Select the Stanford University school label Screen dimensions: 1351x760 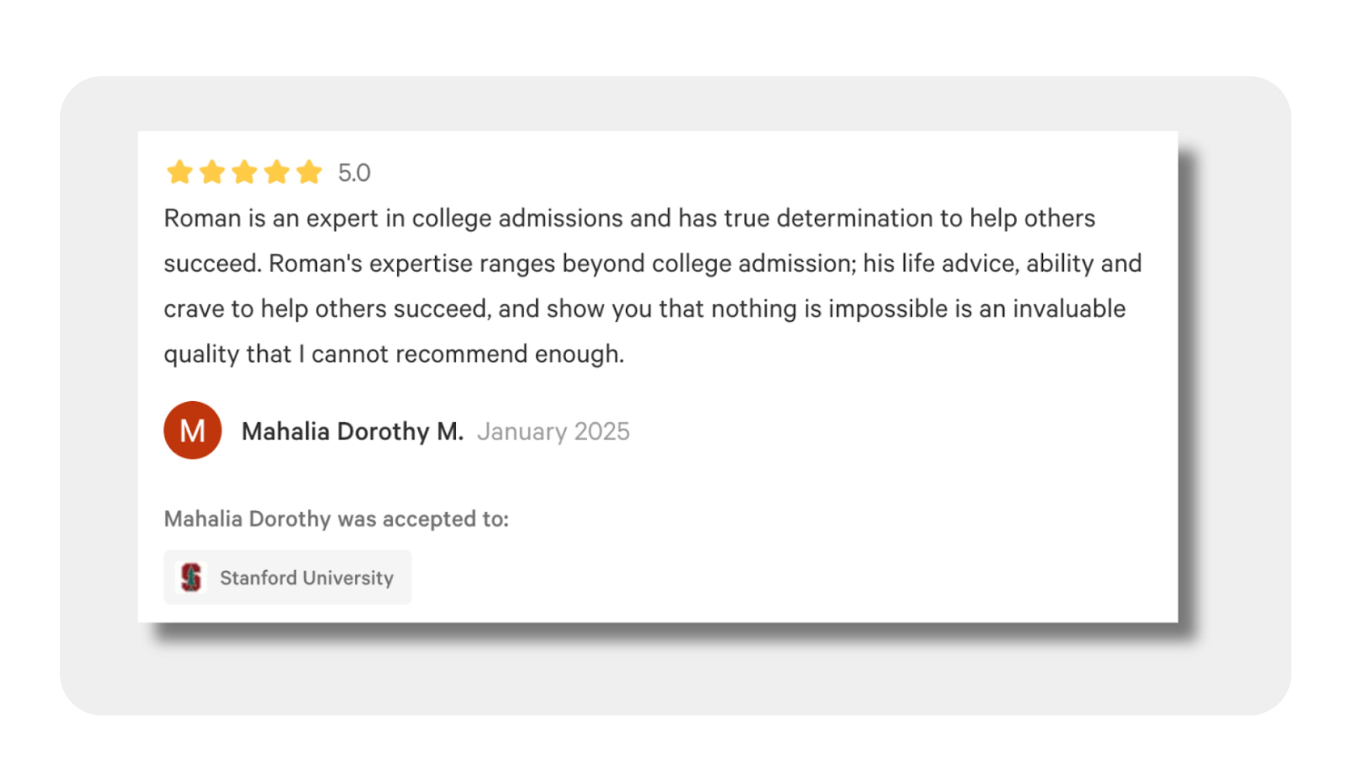click(x=306, y=577)
